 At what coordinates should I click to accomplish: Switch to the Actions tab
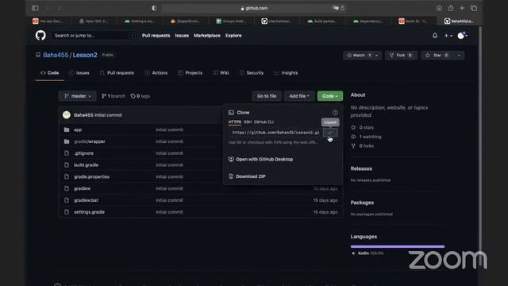tap(156, 72)
